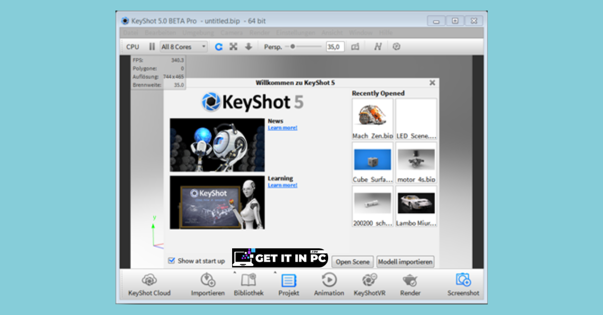The image size is (603, 315).
Task: Open the Mach_Zen.bip recent scene thumbnail
Action: pos(372,119)
